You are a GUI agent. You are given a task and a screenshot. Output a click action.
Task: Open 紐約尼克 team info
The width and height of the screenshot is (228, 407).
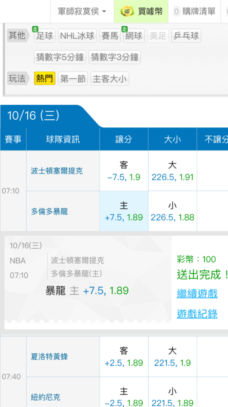(45, 397)
